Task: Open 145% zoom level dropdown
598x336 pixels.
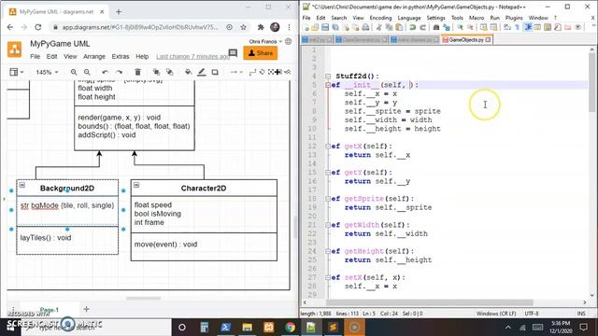Action: click(47, 72)
